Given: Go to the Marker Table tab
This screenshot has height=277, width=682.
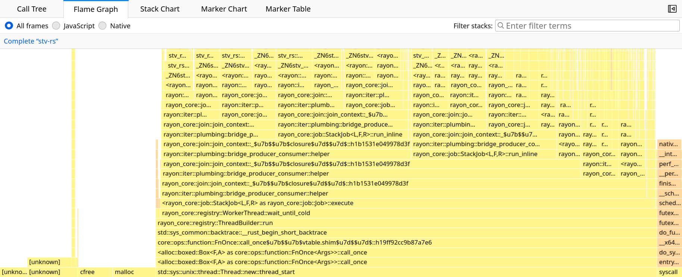Looking at the screenshot, I should pyautogui.click(x=288, y=9).
